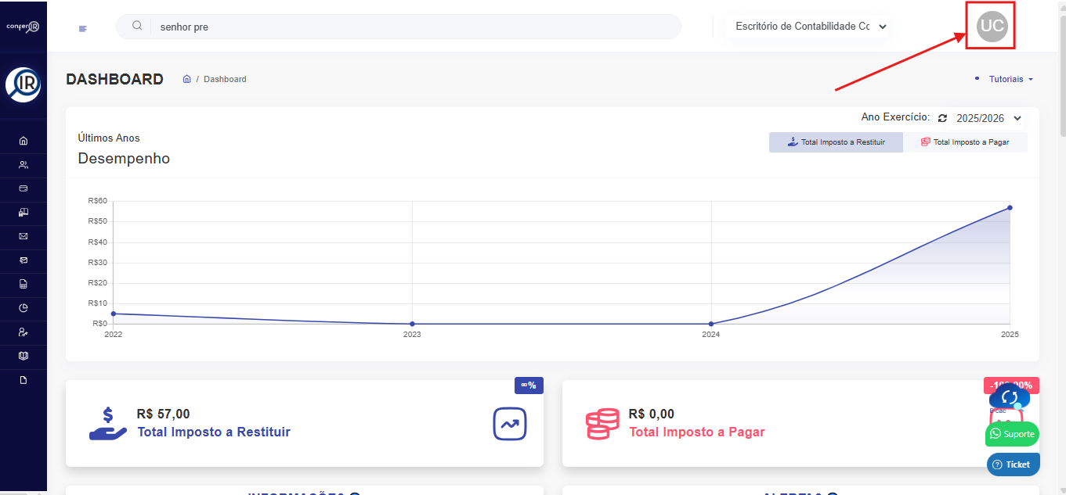Click the R$ 0,00 value
This screenshot has width=1066, height=495.
point(652,414)
